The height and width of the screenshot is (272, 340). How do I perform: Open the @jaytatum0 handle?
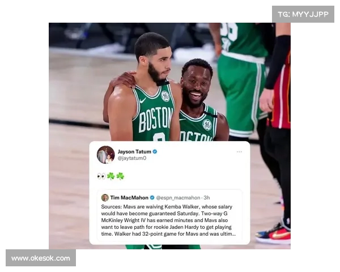click(132, 158)
